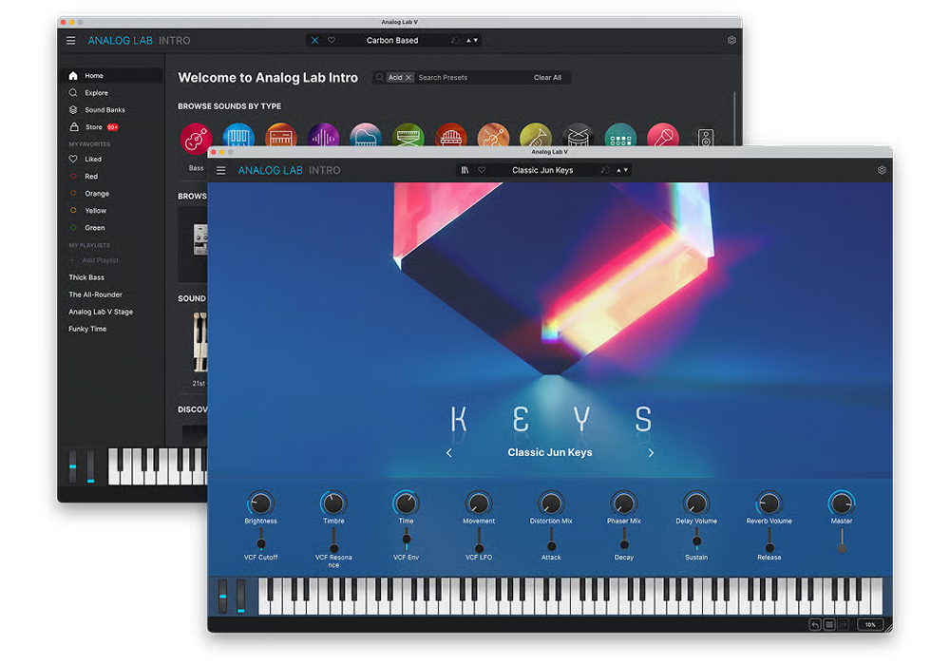The height and width of the screenshot is (665, 950).
Task: Click the Timbre knob
Action: 333,503
